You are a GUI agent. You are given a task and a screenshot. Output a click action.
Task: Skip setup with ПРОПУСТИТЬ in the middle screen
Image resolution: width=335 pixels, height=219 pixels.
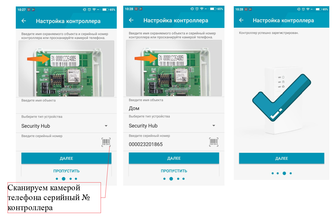[x=174, y=171]
